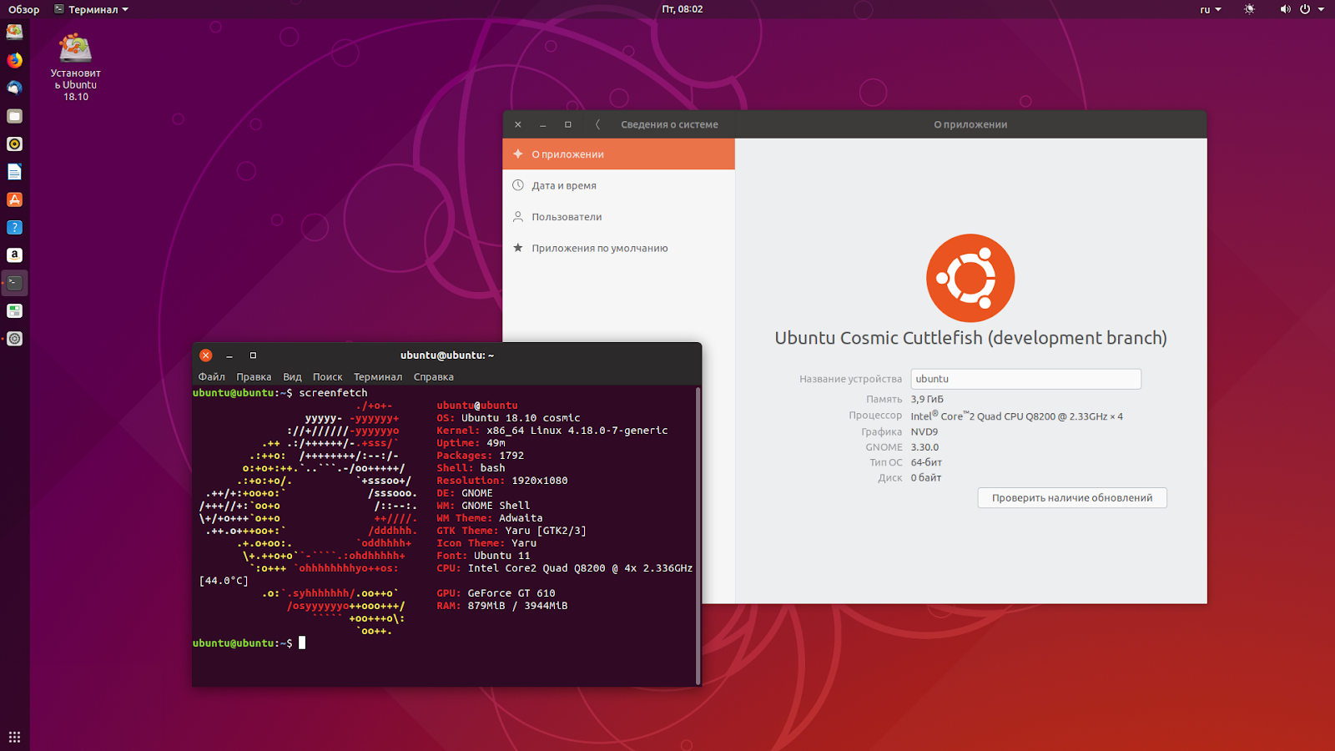Screen dimensions: 1335x751
Task: Click the volume speaker icon in top bar
Action: pyautogui.click(x=1285, y=9)
